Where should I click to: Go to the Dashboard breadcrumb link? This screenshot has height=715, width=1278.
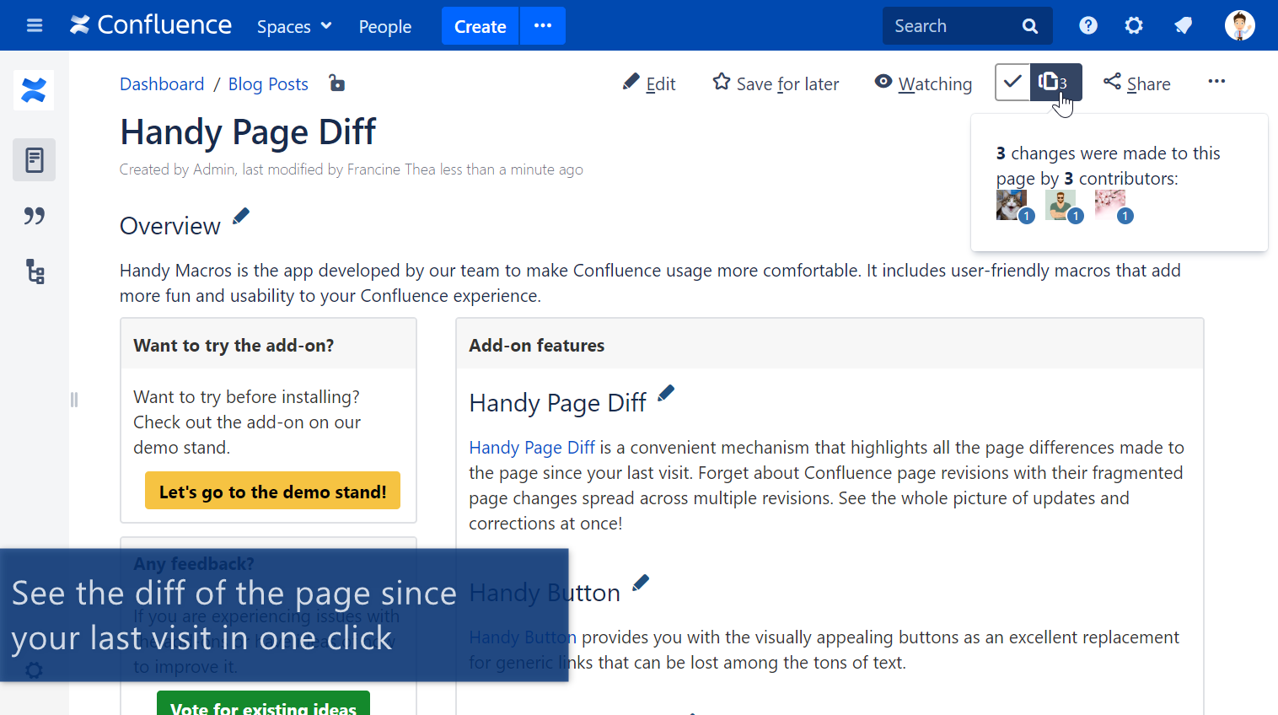click(162, 84)
